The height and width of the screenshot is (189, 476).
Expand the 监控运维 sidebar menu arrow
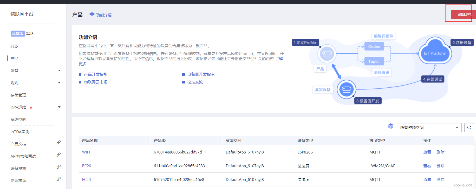coord(59,107)
